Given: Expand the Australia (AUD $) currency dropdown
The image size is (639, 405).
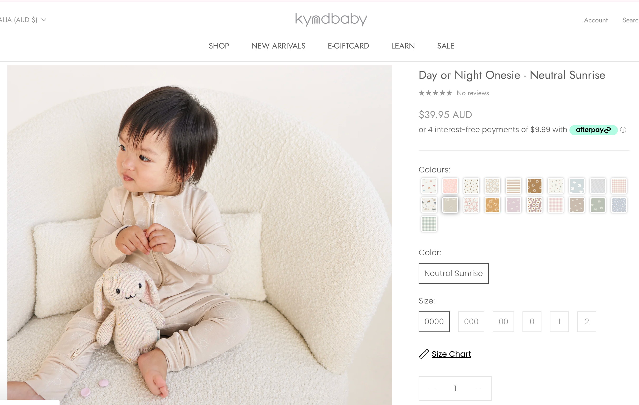Looking at the screenshot, I should (x=23, y=20).
